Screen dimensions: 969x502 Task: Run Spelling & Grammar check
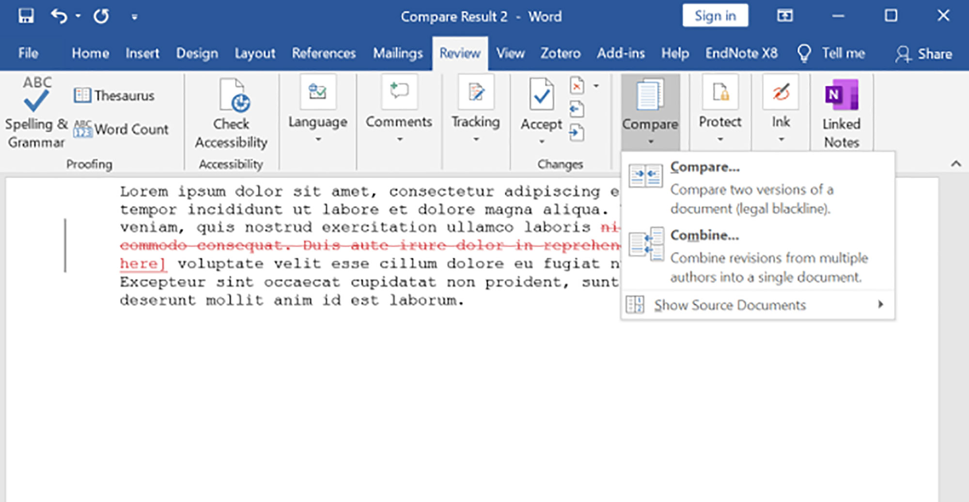coord(36,113)
